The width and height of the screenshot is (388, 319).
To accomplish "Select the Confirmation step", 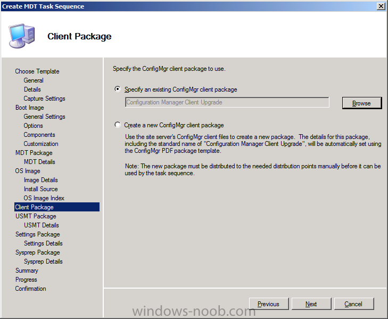I will [30, 289].
